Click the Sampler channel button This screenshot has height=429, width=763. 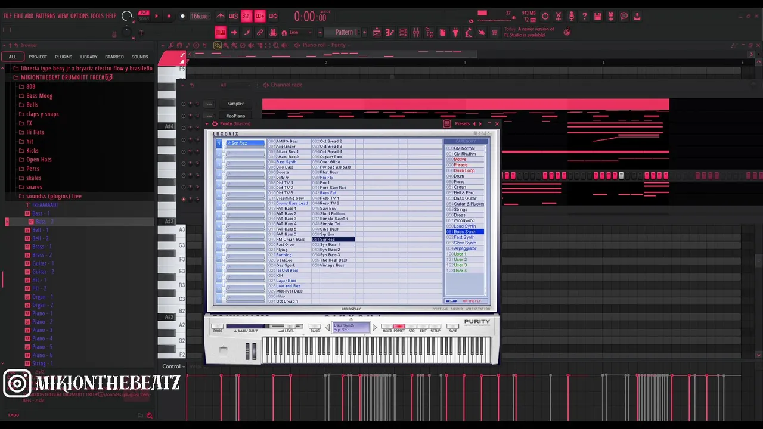[x=235, y=104]
